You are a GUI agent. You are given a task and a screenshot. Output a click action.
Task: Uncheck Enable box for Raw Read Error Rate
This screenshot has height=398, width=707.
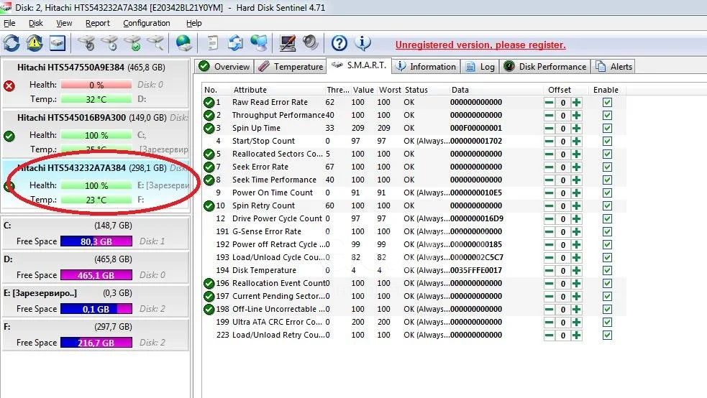[607, 103]
